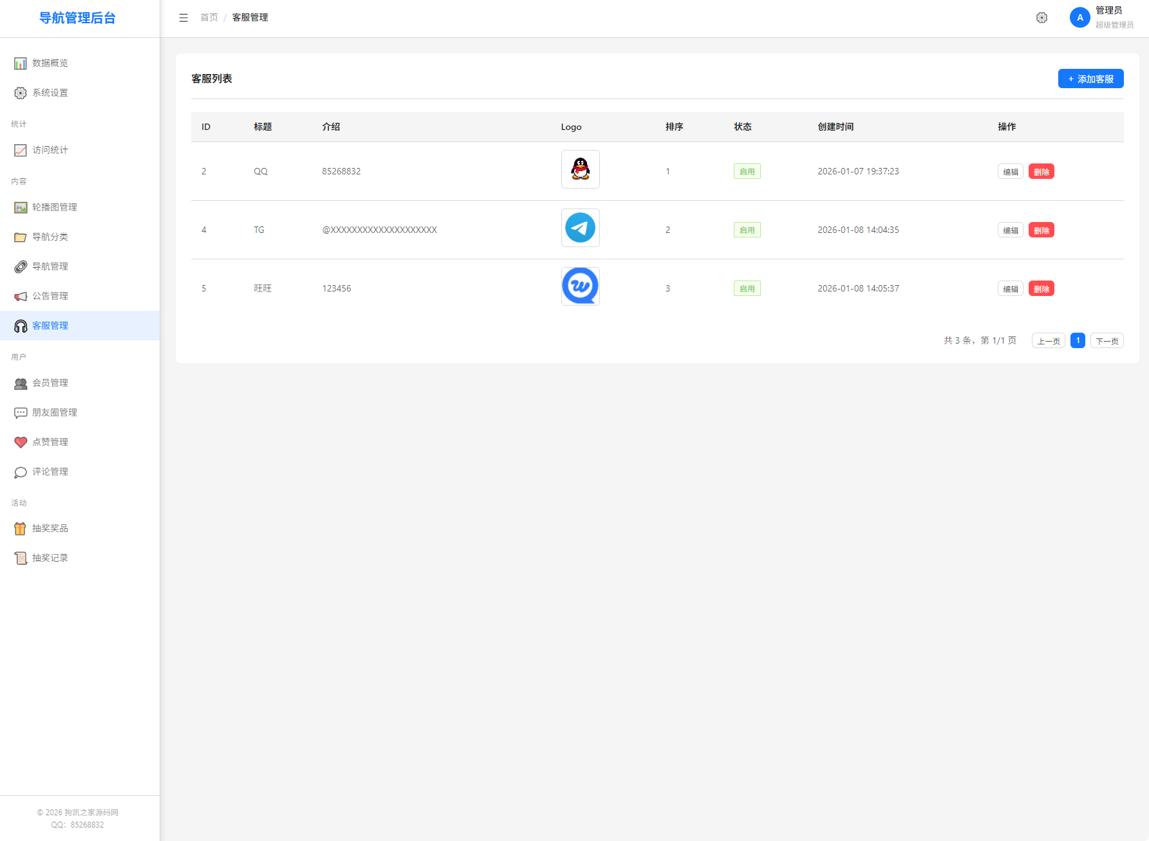Click the 访问统计 chart icon

(x=21, y=150)
